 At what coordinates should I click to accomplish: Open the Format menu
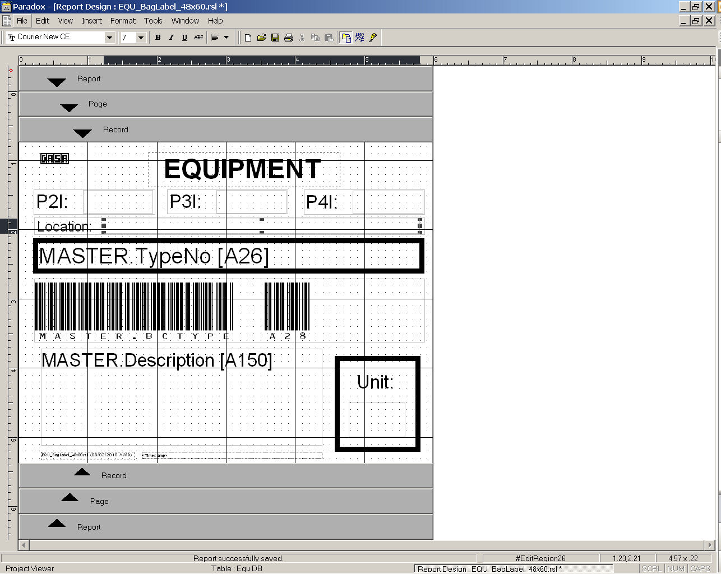[x=123, y=21]
